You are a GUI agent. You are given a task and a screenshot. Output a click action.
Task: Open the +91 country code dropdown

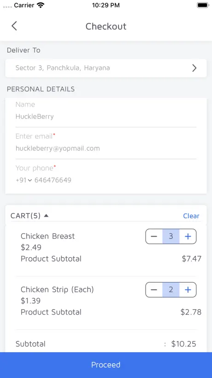[x=24, y=180]
